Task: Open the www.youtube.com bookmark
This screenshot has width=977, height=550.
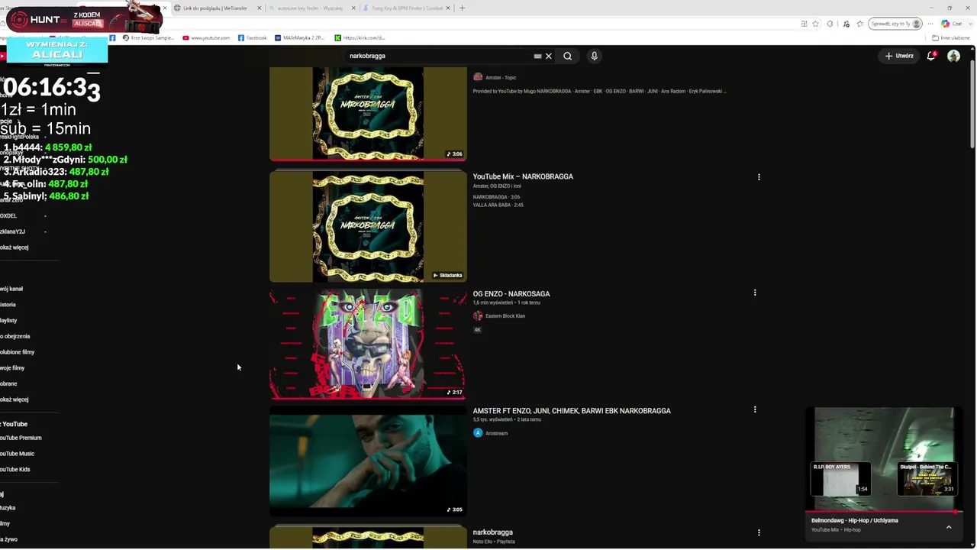Action: pyautogui.click(x=206, y=37)
